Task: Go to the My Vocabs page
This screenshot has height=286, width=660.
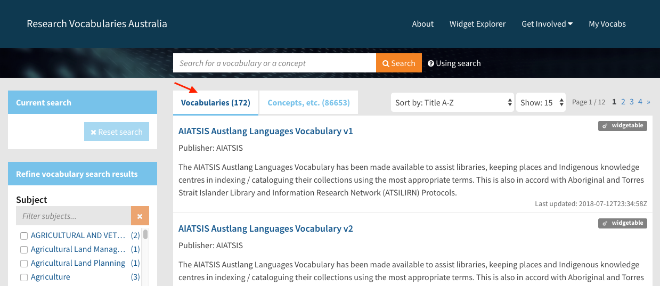Action: coord(607,24)
